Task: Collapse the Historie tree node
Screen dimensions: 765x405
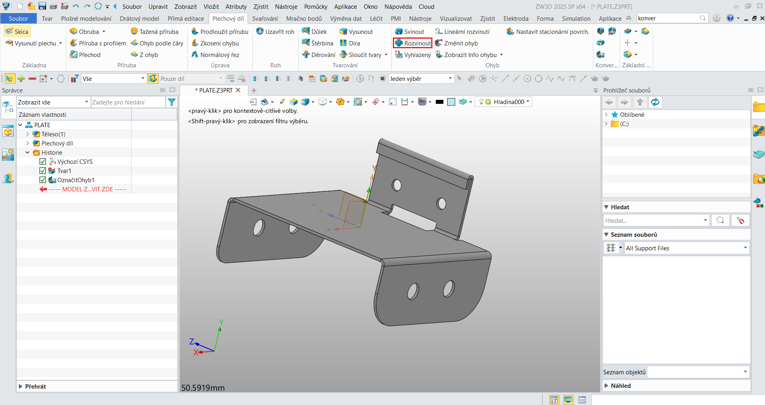Action: [28, 152]
